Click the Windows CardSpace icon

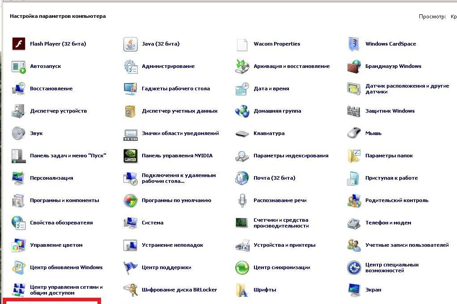[x=354, y=44]
